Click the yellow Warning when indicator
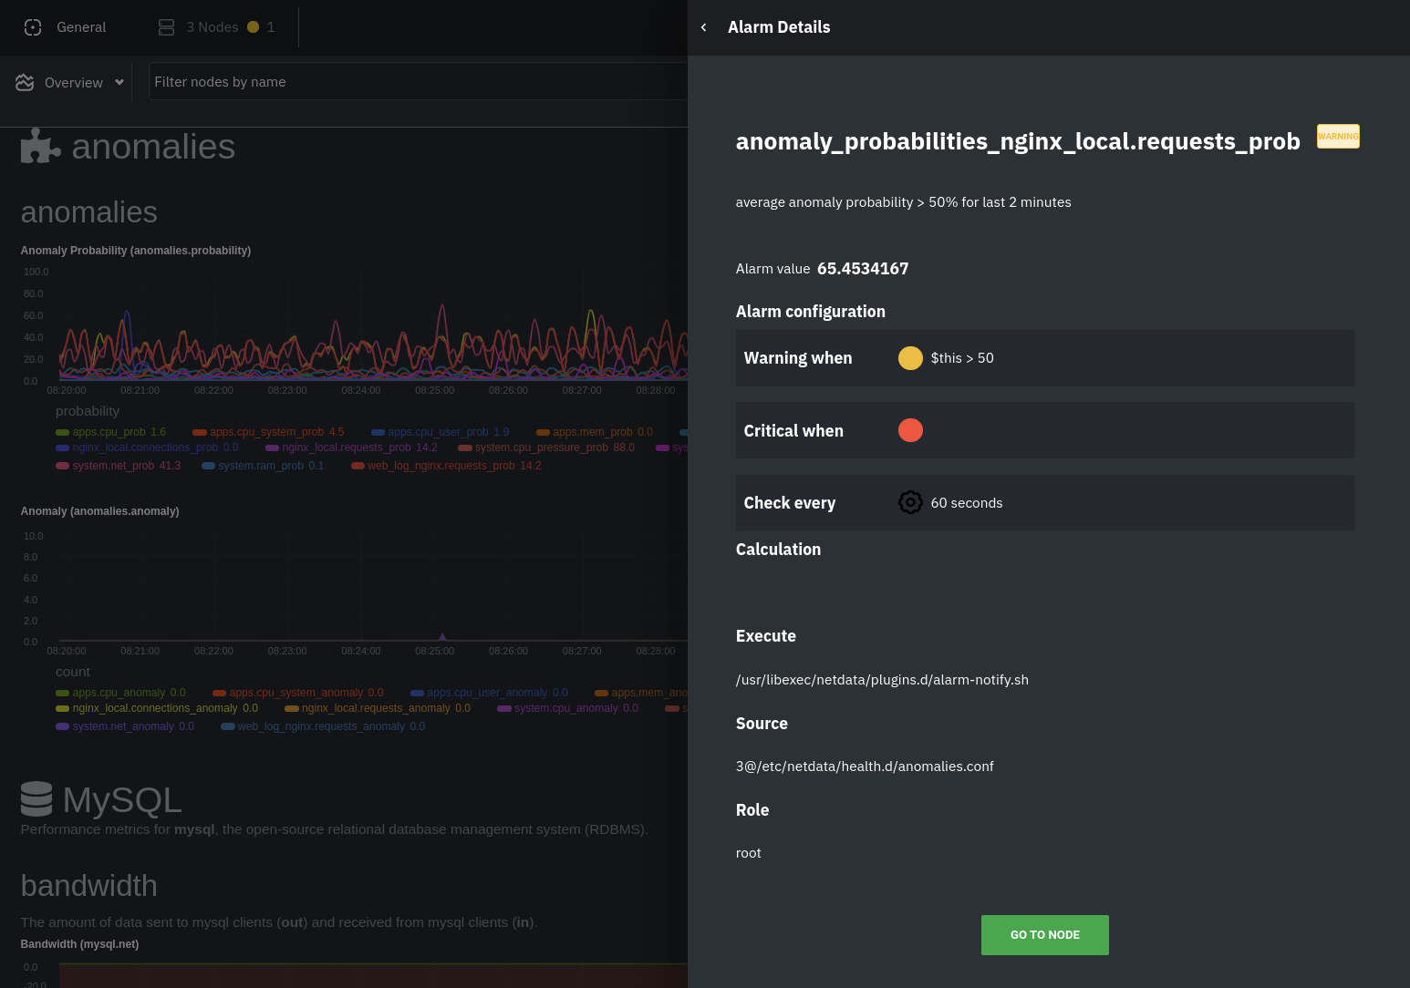Viewport: 1410px width, 988px height. 910,358
